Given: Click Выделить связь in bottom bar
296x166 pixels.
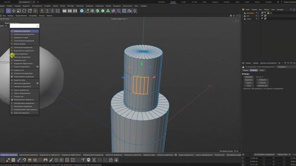Looking at the screenshot, I should pos(149,155).
